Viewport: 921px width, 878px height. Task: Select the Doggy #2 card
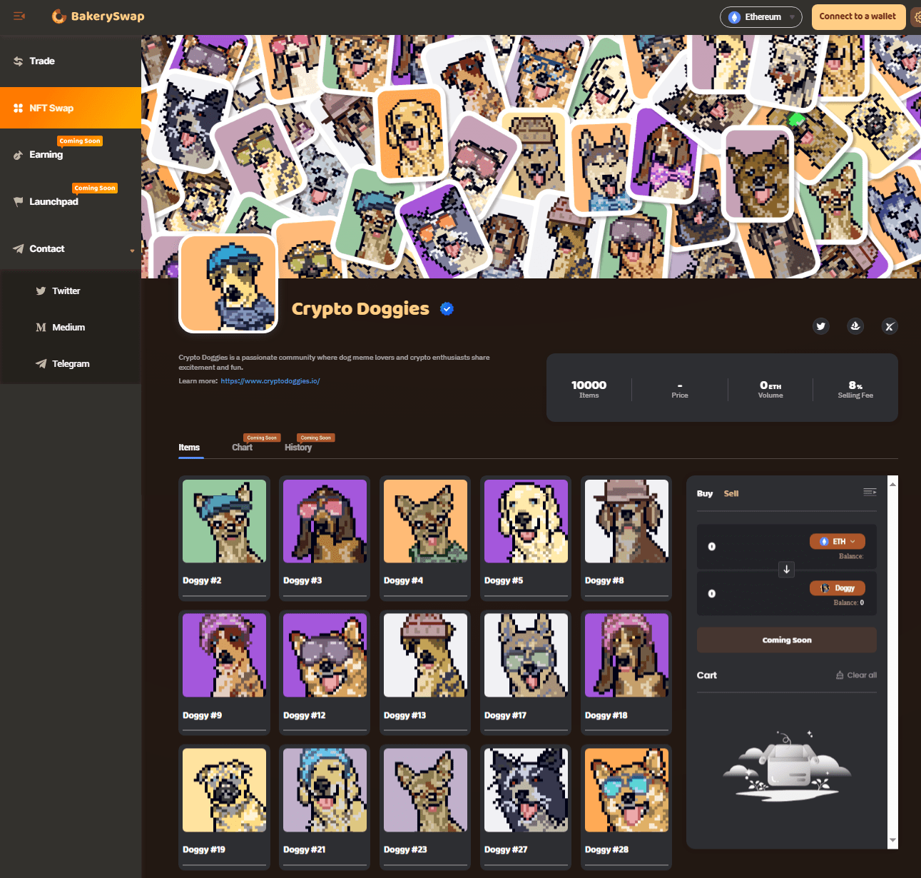pyautogui.click(x=224, y=538)
